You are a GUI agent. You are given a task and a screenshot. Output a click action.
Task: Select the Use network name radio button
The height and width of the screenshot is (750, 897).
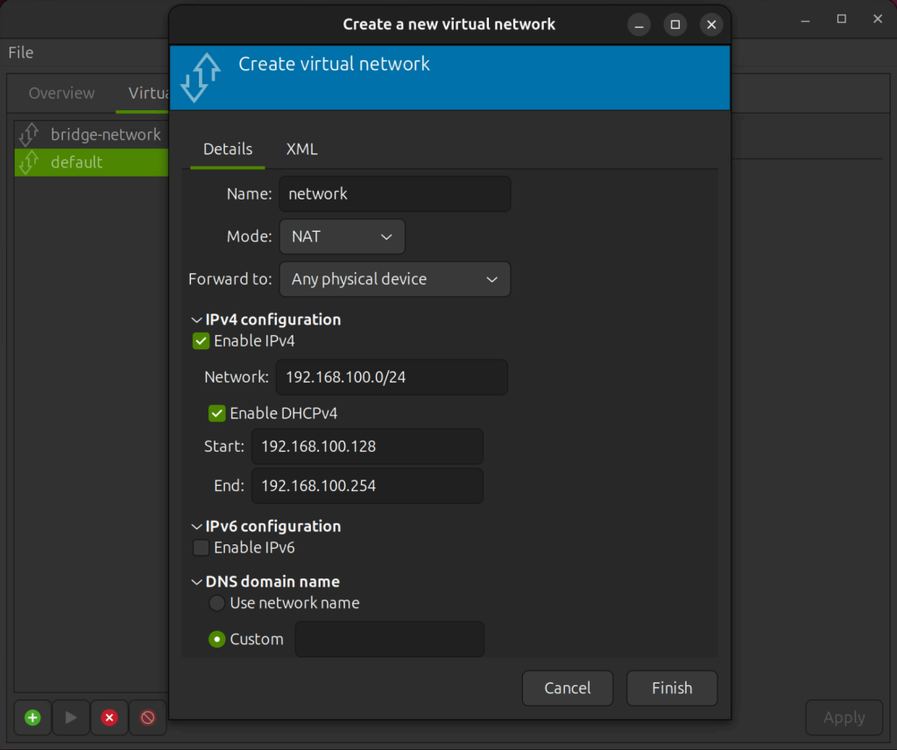pyautogui.click(x=216, y=602)
